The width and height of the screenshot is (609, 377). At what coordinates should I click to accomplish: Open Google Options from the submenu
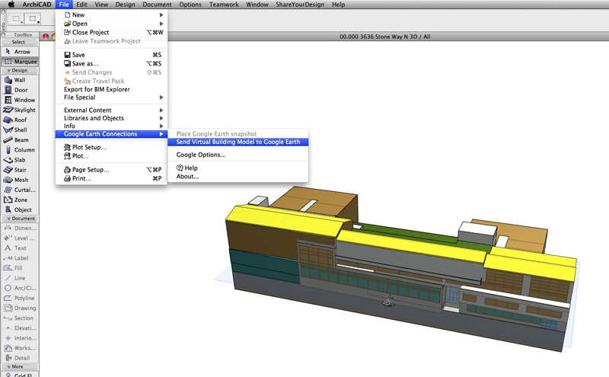pyautogui.click(x=201, y=155)
